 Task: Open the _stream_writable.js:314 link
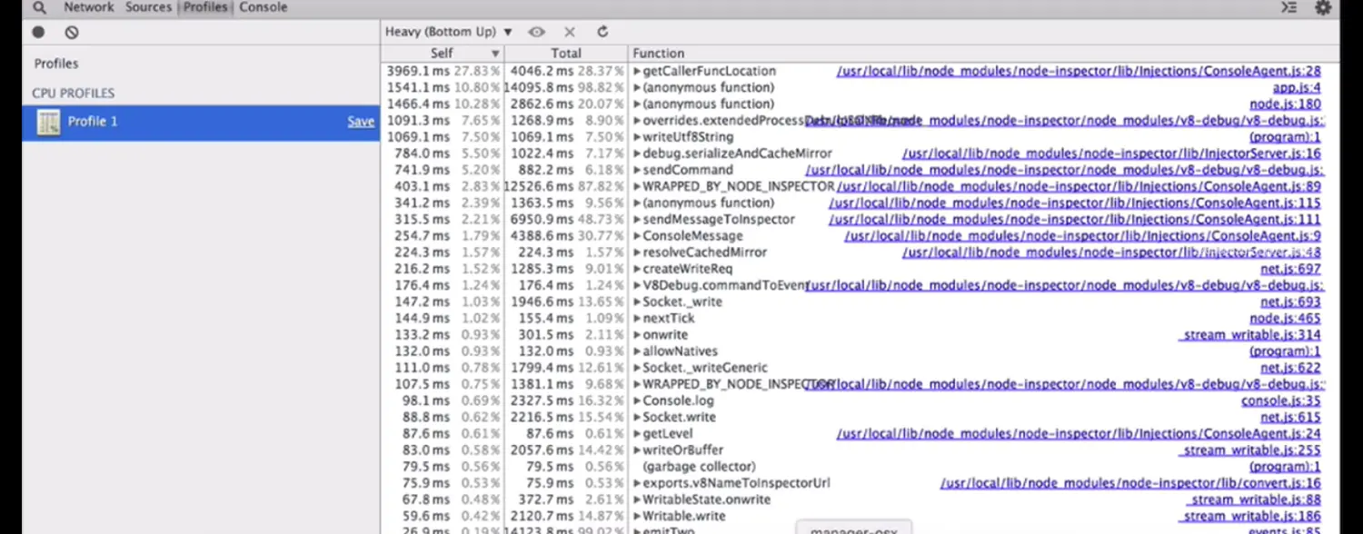pos(1250,335)
